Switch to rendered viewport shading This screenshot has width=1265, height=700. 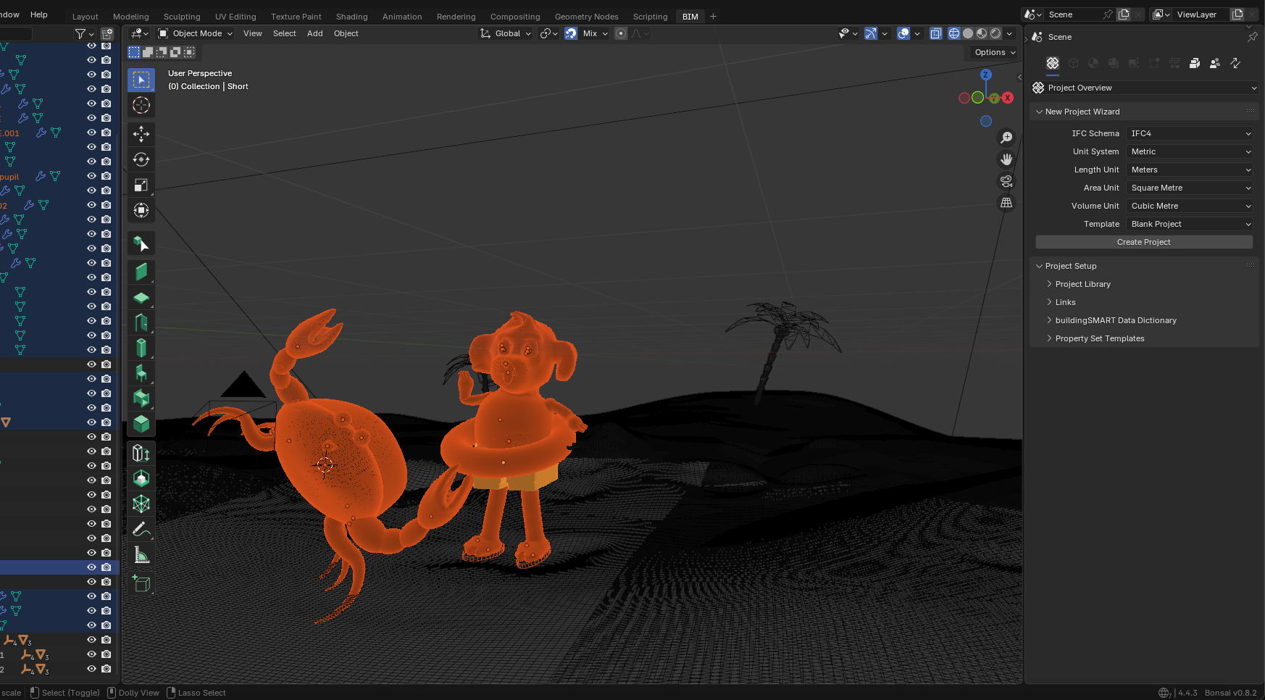(995, 33)
